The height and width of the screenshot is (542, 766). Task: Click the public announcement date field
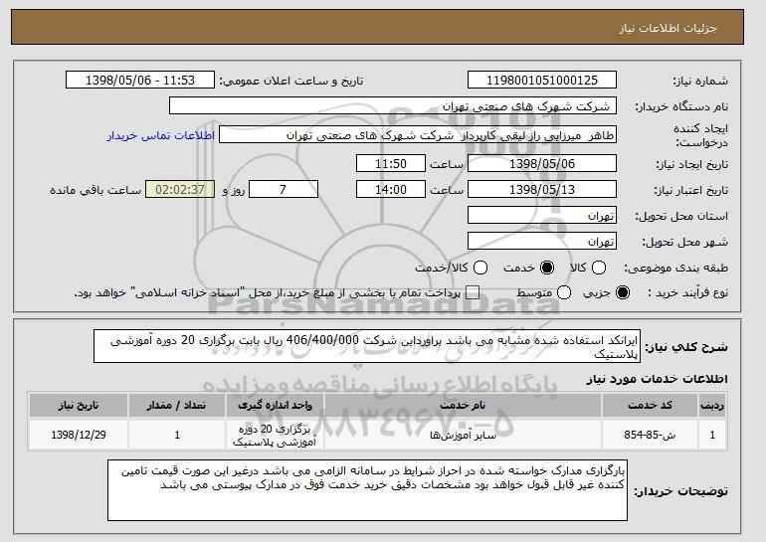coord(140,81)
